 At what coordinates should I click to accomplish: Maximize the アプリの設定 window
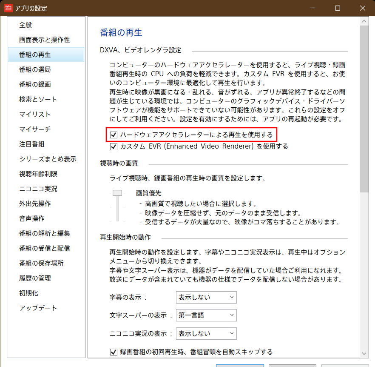[x=337, y=8]
